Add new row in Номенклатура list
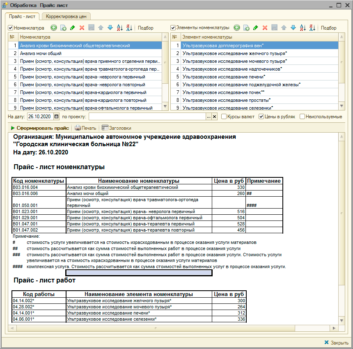 coord(54,28)
